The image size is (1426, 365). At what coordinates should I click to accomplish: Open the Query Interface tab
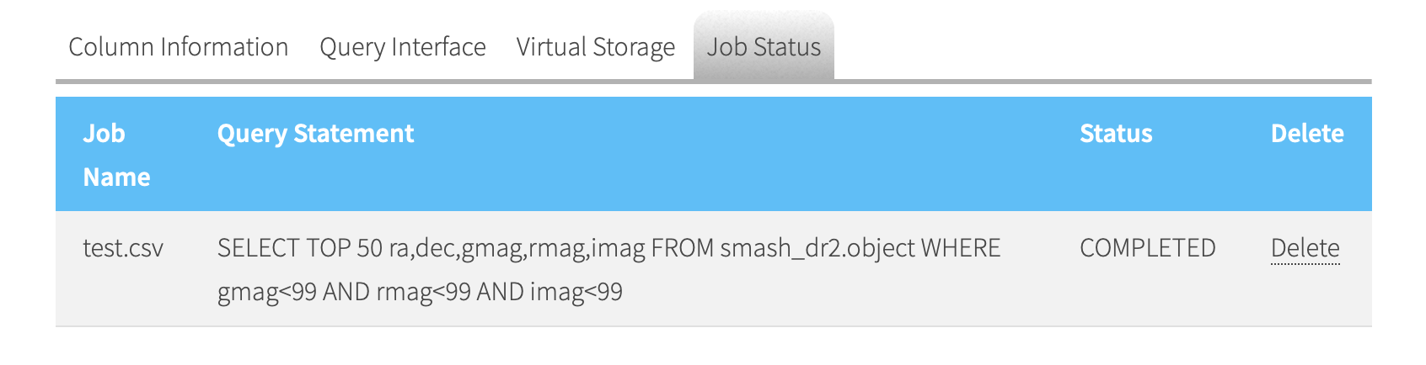pos(402,47)
